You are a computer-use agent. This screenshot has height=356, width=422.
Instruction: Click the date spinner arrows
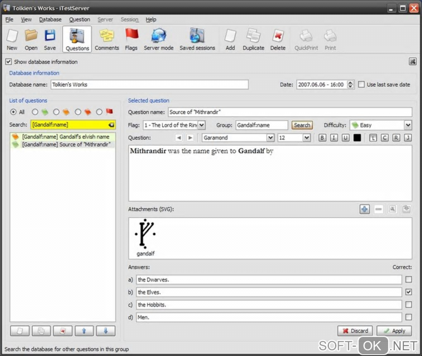[x=350, y=84]
